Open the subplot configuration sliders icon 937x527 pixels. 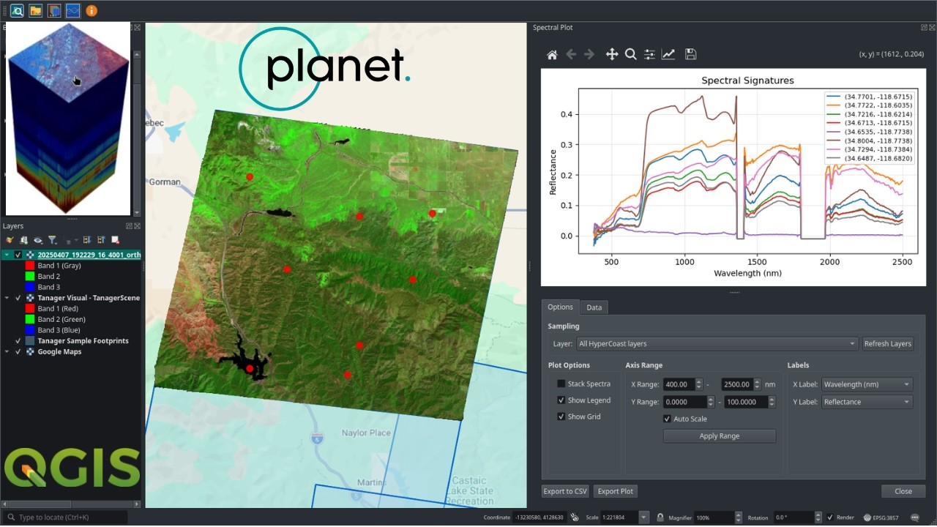coord(649,54)
